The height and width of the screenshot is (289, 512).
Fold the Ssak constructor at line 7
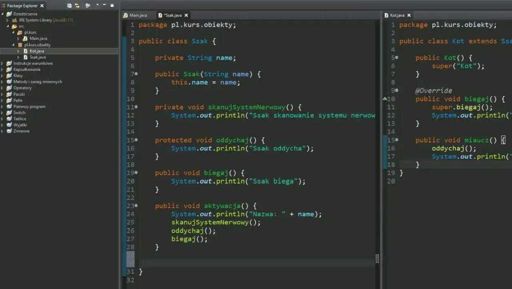(x=136, y=74)
